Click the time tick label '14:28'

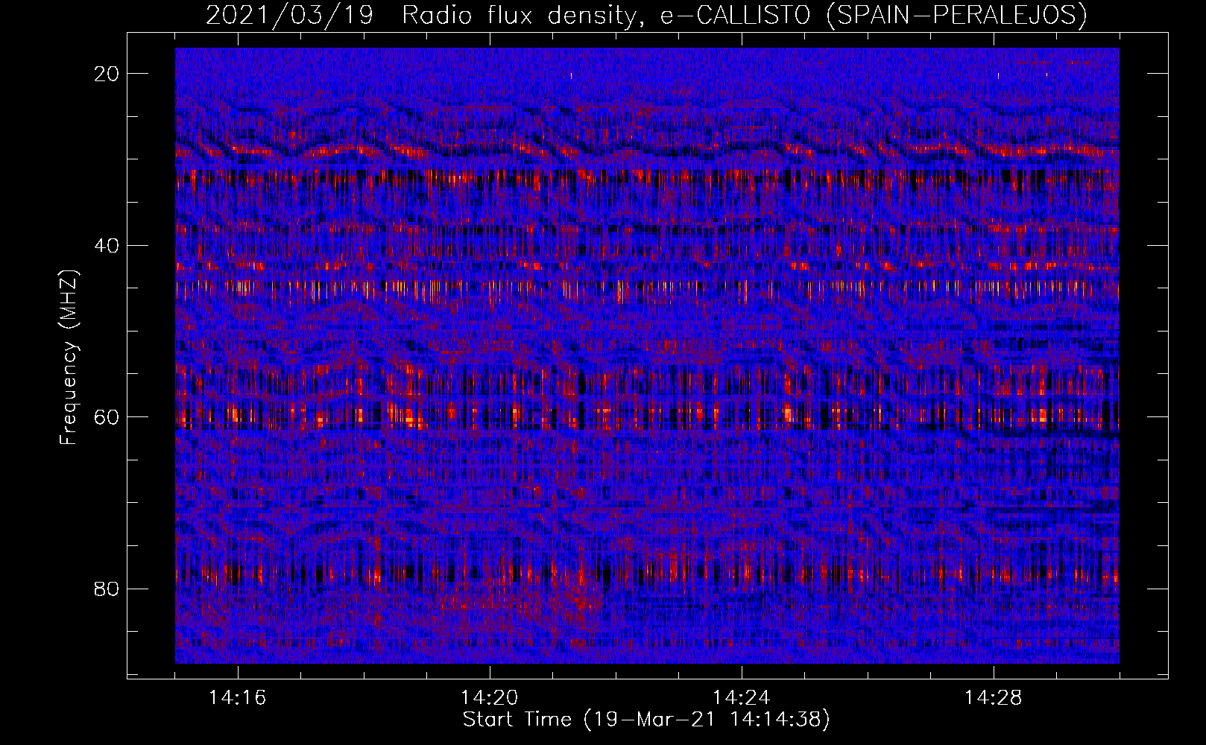994,698
